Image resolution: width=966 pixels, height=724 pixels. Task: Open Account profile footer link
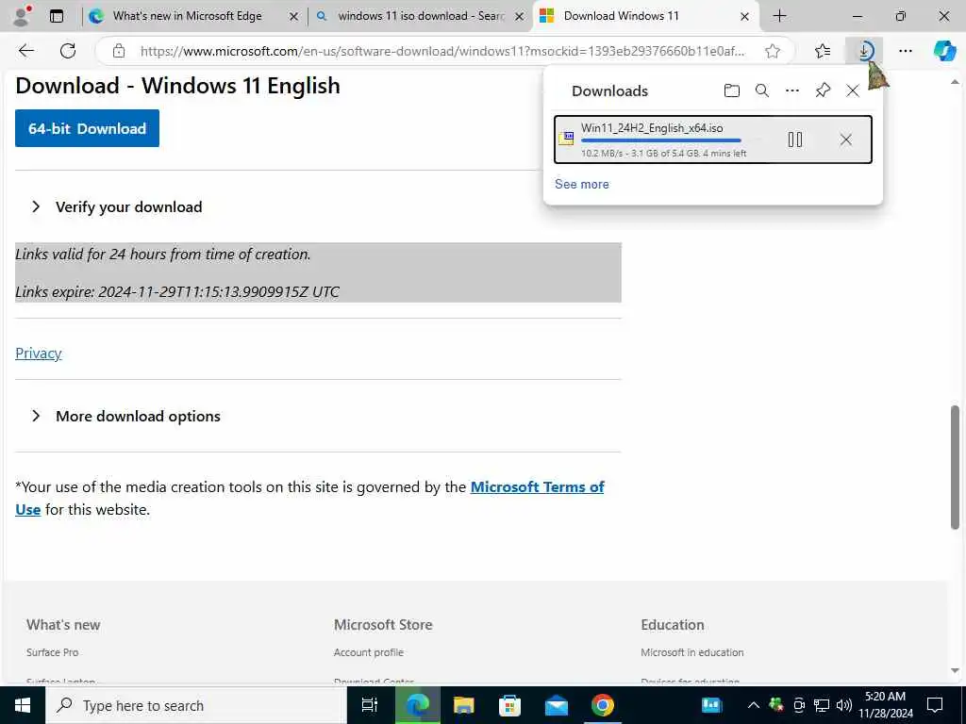tap(369, 652)
